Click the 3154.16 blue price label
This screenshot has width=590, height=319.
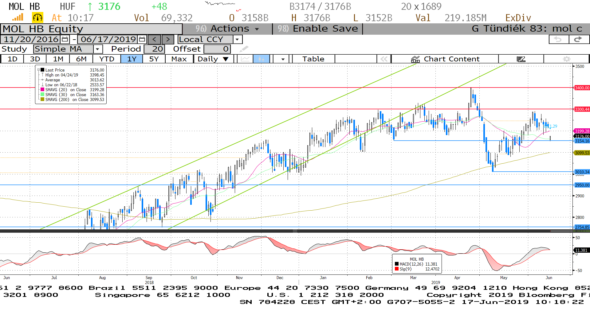tap(582, 141)
